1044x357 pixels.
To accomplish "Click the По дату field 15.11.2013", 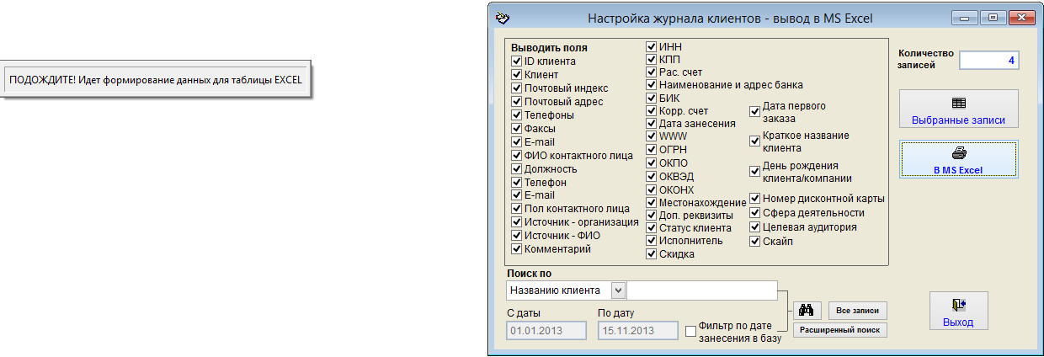I will tap(637, 330).
